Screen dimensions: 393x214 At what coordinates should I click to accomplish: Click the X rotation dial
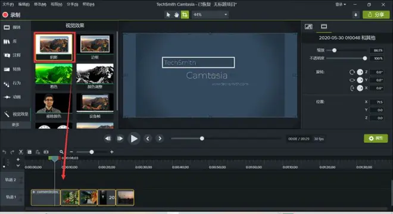click(x=360, y=88)
